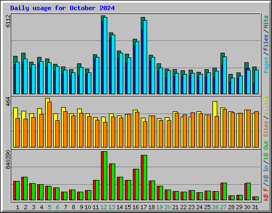Click the 'Sites' legend label
The height and width of the screenshot is (213, 272).
266,129
